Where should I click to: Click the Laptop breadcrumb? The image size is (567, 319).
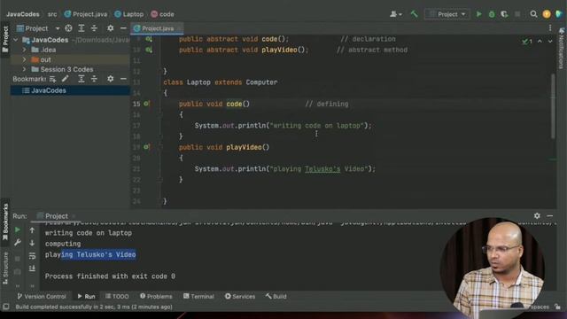coord(129,14)
